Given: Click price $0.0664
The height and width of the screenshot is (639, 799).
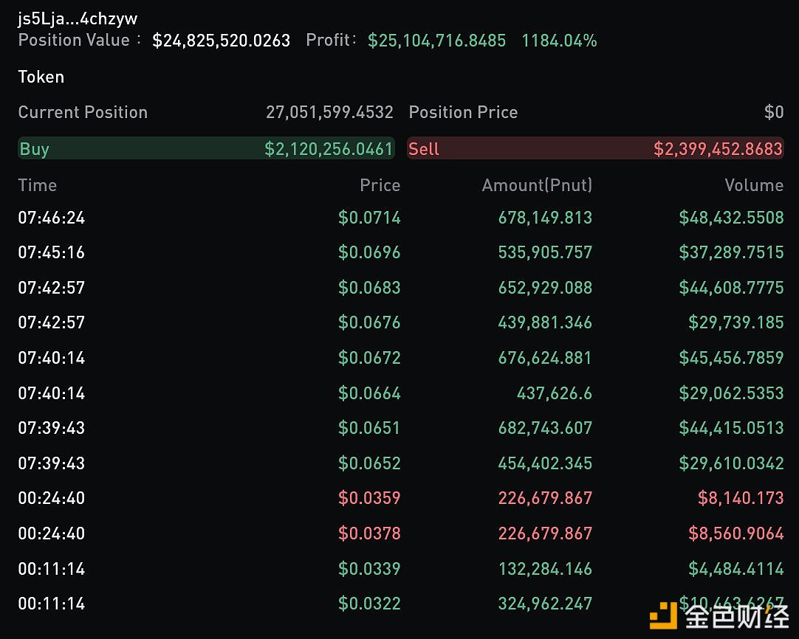Looking at the screenshot, I should coord(369,393).
